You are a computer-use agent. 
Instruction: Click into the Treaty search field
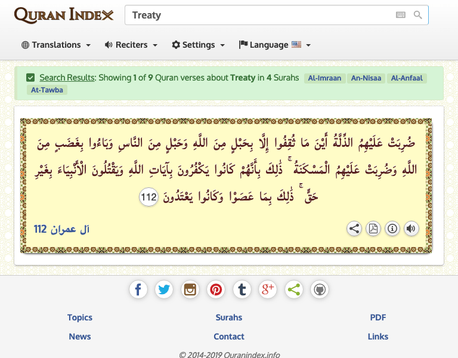(x=256, y=15)
